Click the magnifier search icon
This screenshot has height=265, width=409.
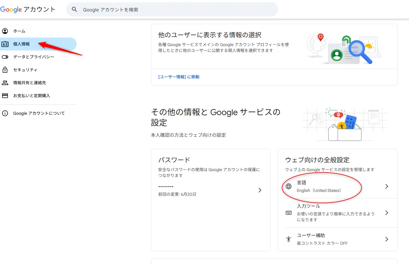75,9
